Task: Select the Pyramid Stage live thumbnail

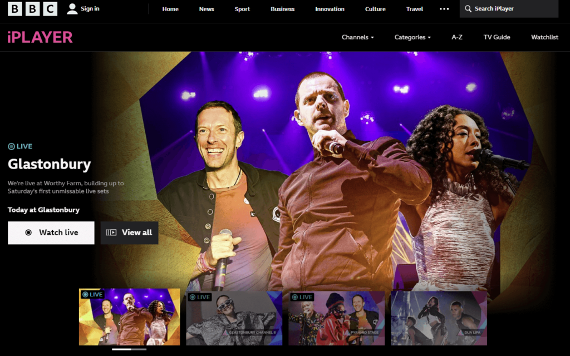Action: point(336,317)
